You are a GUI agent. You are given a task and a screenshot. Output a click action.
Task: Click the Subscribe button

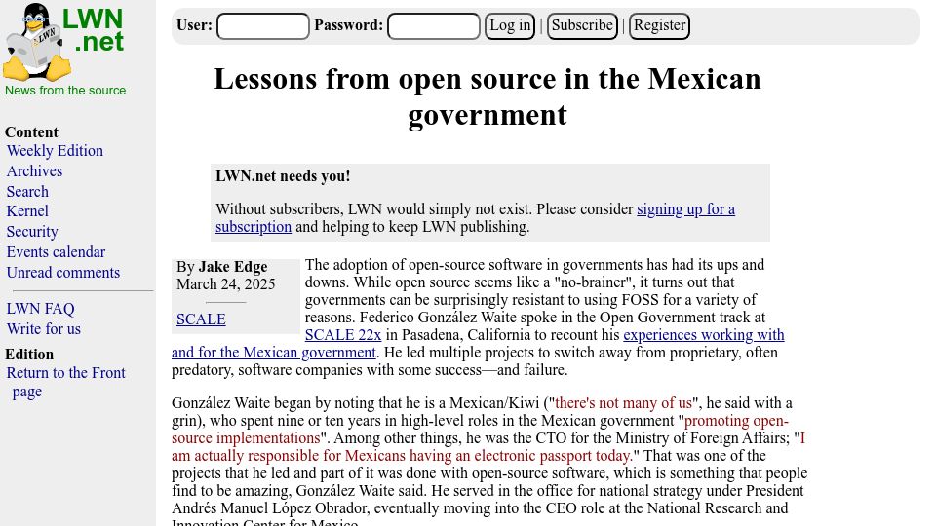tap(582, 26)
